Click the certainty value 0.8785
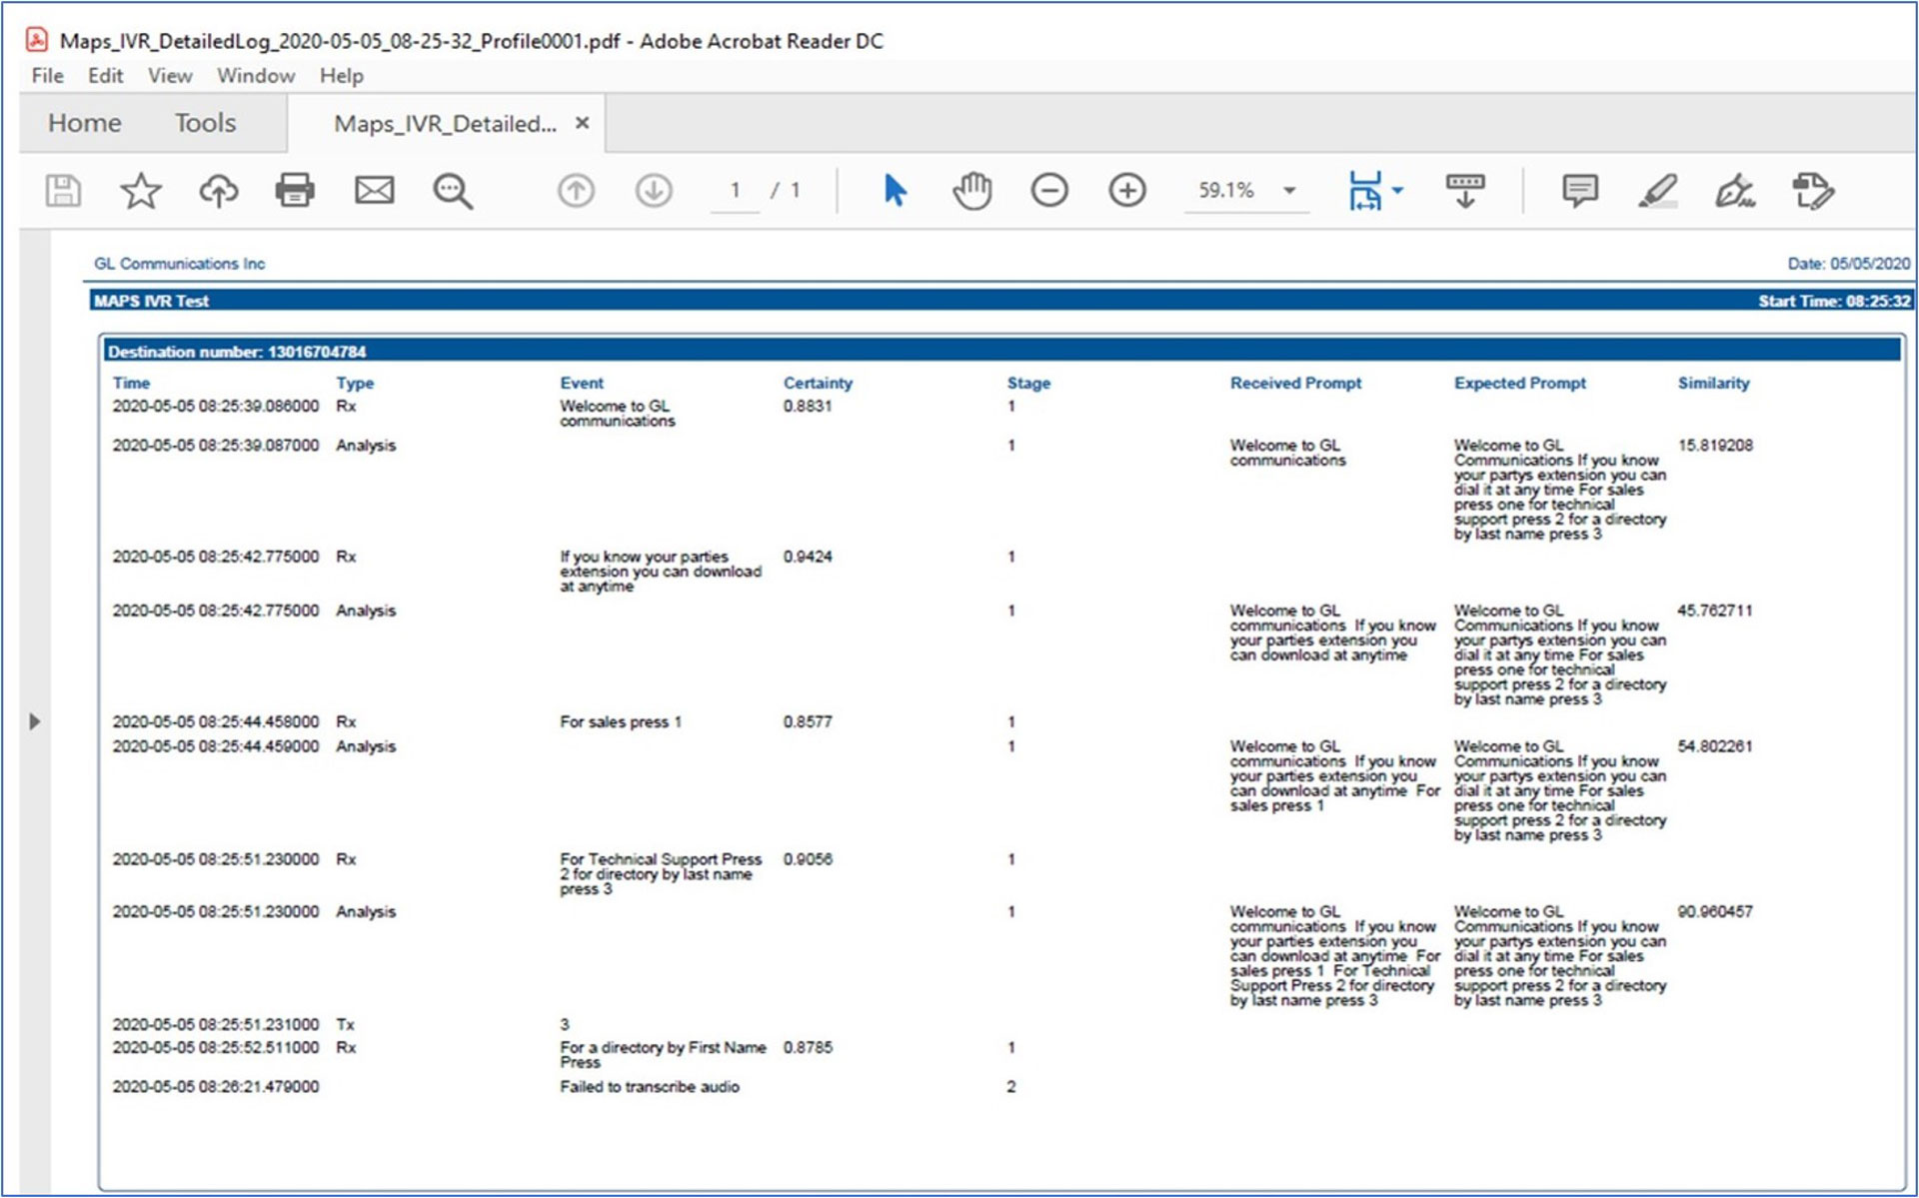 (808, 1047)
